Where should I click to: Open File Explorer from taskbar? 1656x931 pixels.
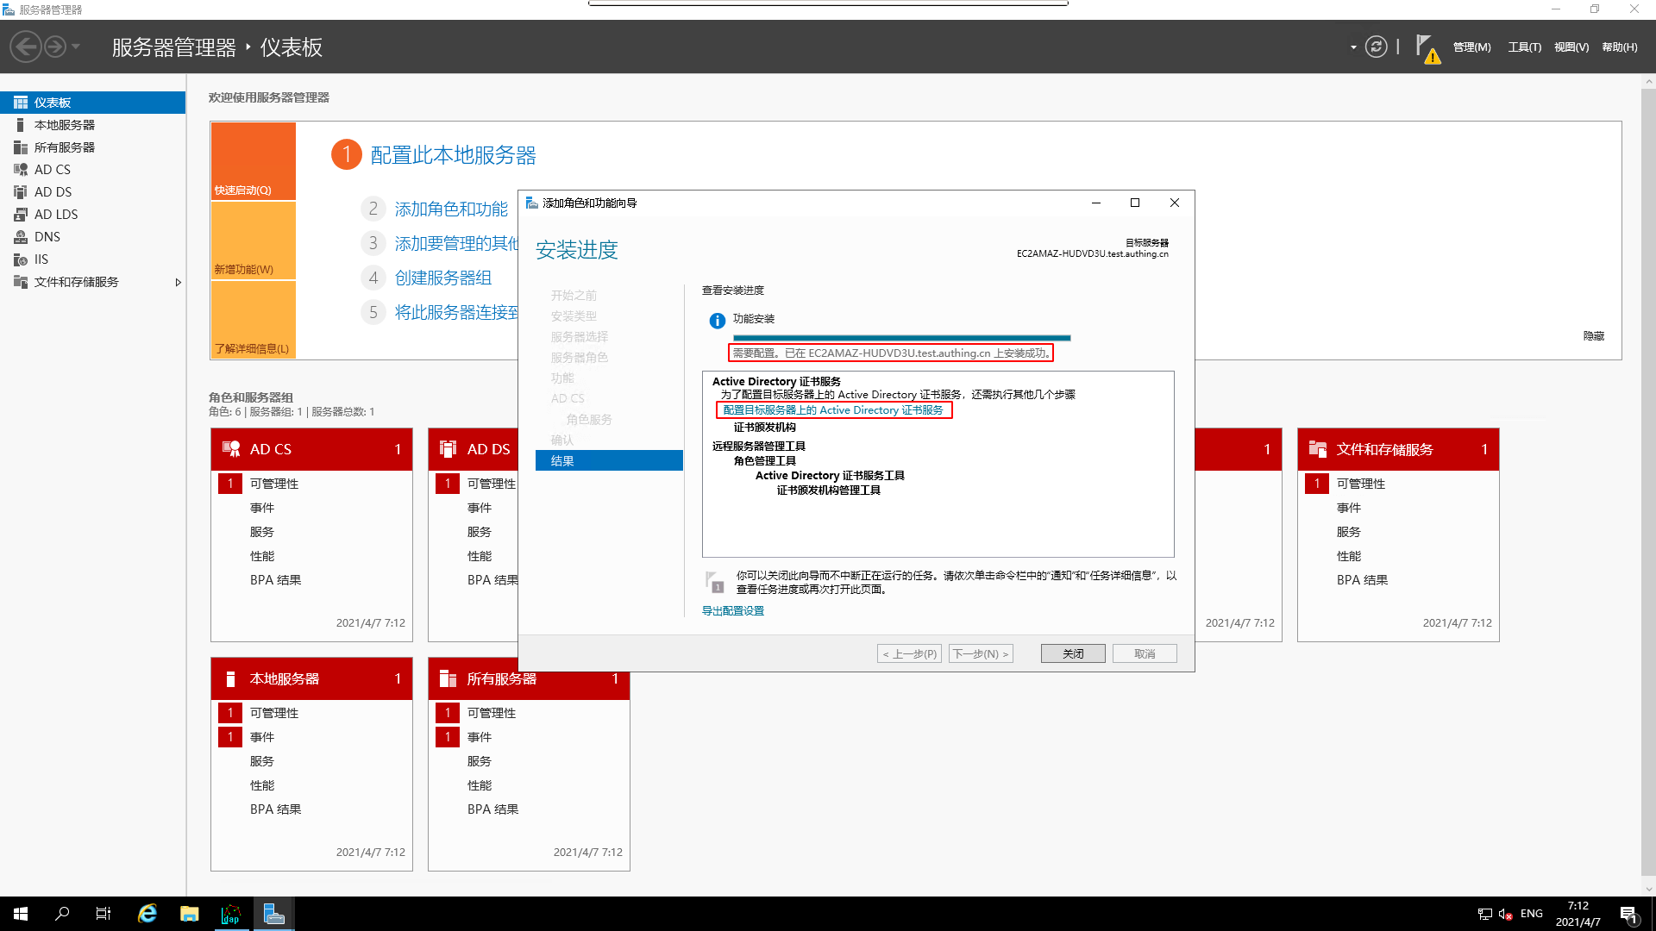point(189,914)
